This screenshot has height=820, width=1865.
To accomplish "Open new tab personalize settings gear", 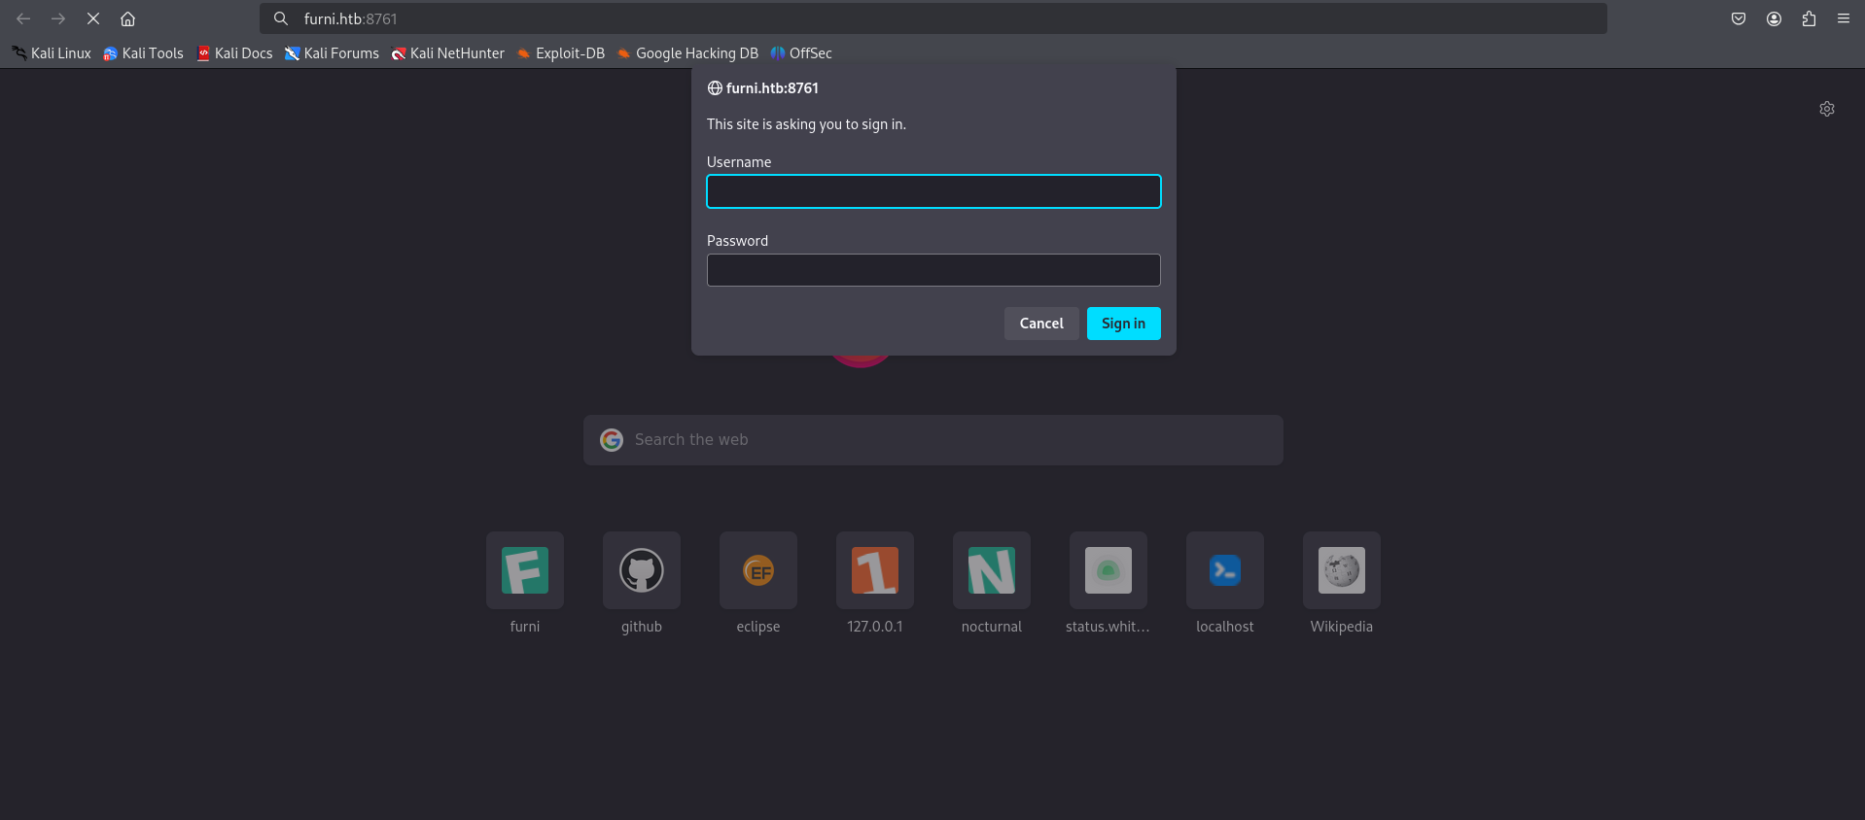I will (x=1826, y=109).
